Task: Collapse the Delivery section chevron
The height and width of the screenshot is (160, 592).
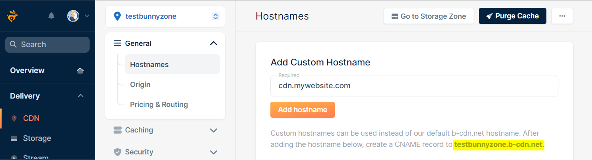Action: point(80,96)
